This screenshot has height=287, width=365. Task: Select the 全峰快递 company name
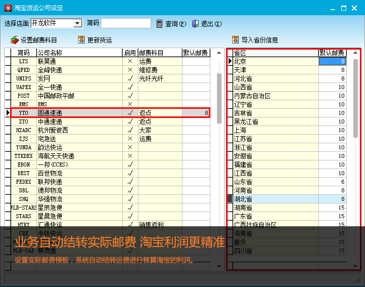pos(50,70)
